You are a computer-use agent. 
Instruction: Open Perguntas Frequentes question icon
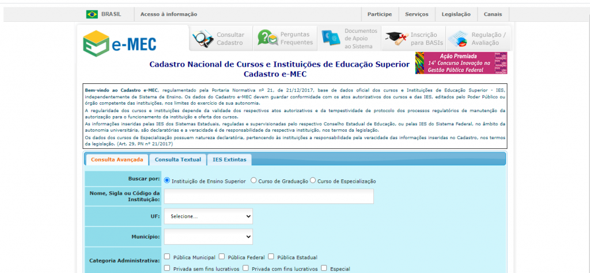click(267, 39)
